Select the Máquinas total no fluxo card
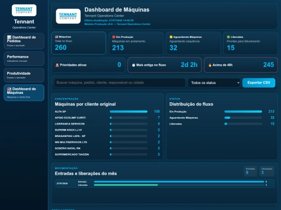Screen dimensions: 281x210 (79, 43)
